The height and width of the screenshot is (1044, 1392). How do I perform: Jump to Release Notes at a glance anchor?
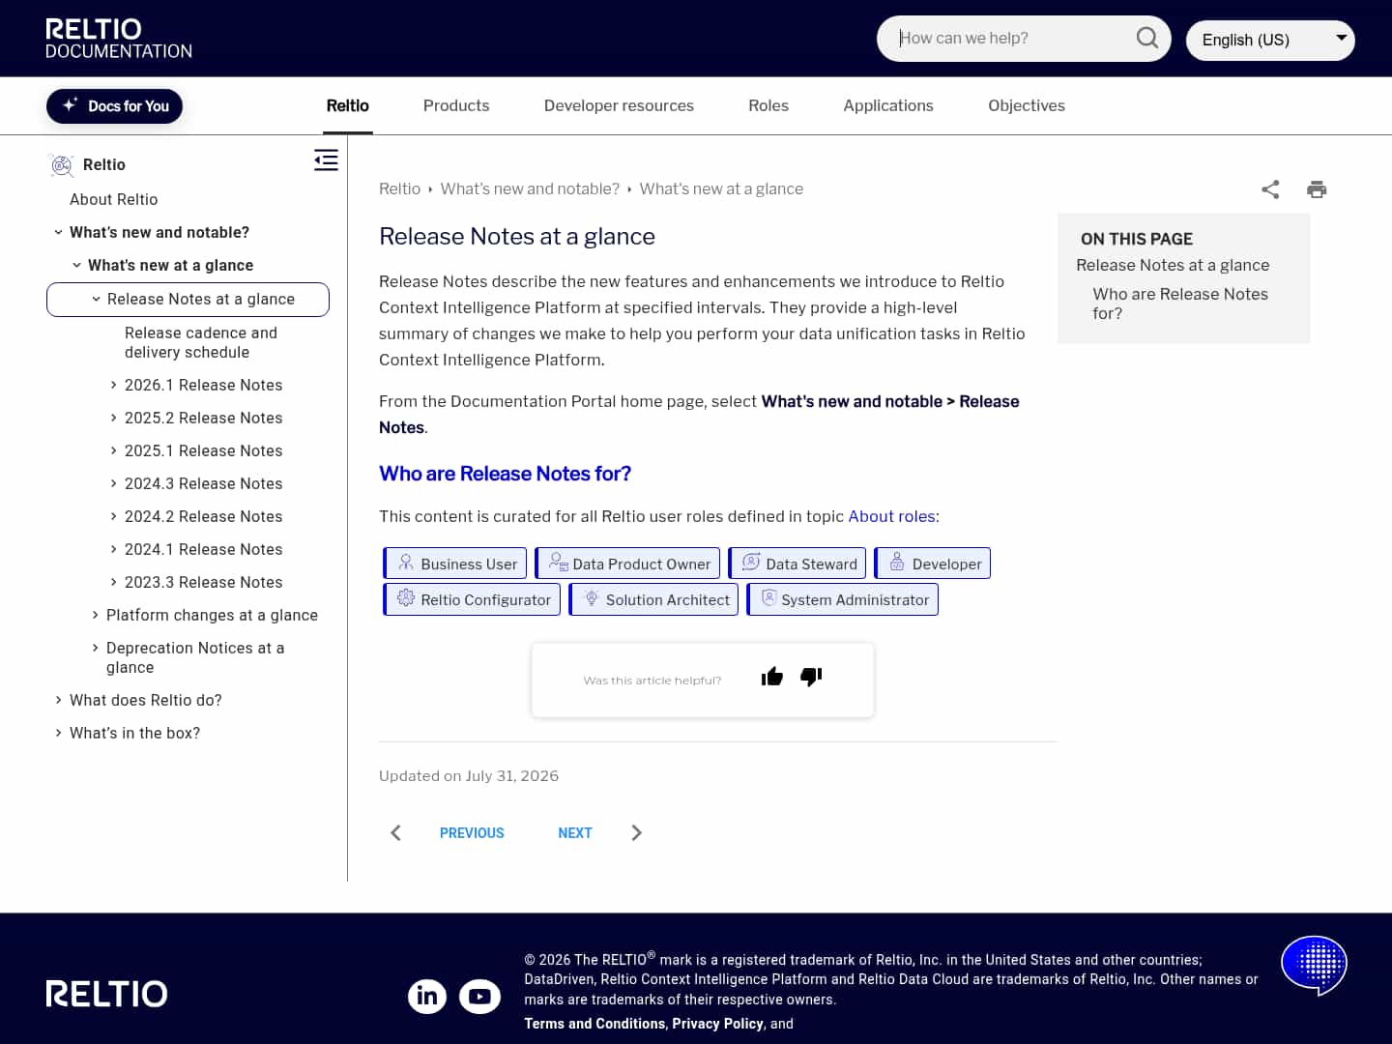[x=1173, y=265]
